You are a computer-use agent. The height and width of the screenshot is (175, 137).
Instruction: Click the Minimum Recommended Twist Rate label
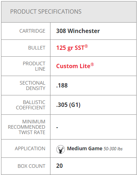[x=26, y=127]
